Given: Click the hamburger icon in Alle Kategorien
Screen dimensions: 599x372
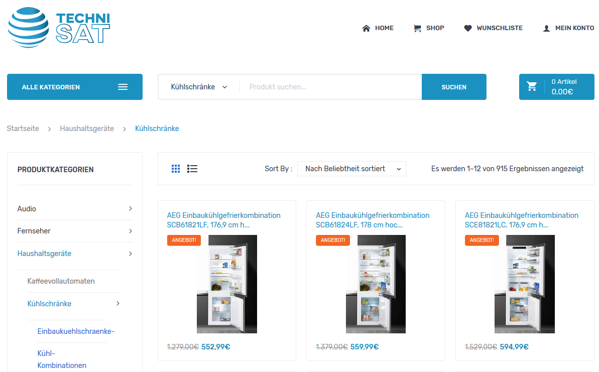Looking at the screenshot, I should [x=123, y=87].
